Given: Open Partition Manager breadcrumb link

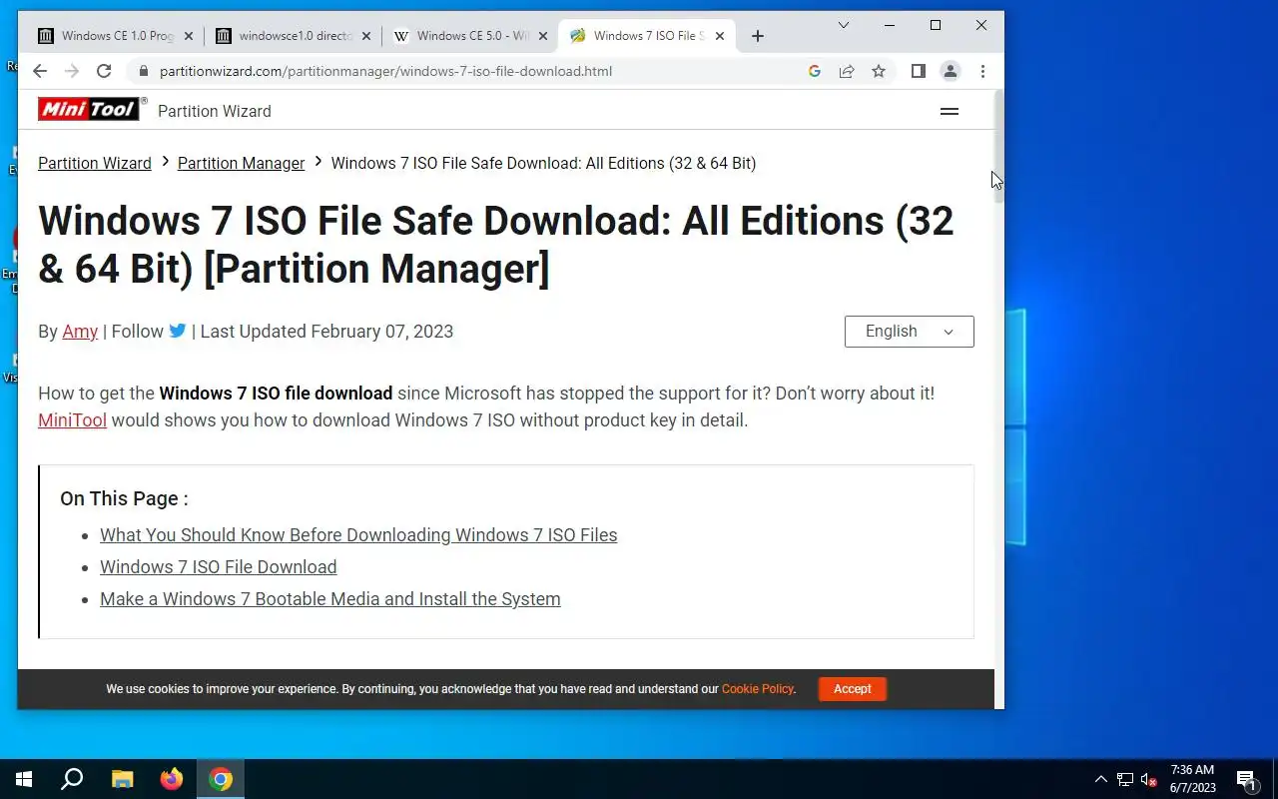Looking at the screenshot, I should click(241, 163).
